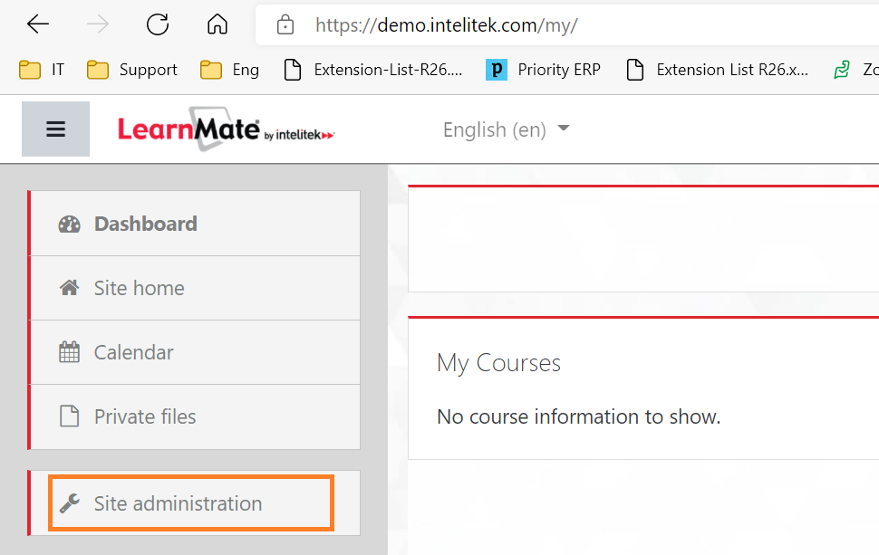
Task: Click the LearnMate by intelitek logo
Action: (x=226, y=129)
